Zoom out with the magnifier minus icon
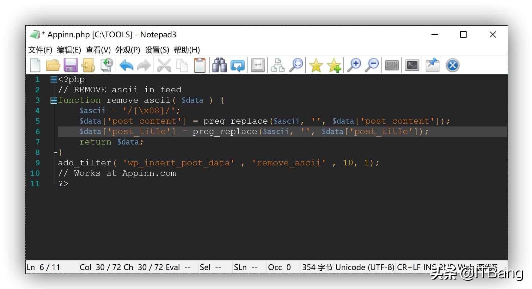Viewport: 532px width, 289px height. point(372,65)
